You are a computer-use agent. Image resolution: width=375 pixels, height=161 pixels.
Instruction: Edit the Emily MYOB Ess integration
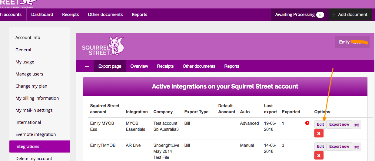tap(320, 124)
